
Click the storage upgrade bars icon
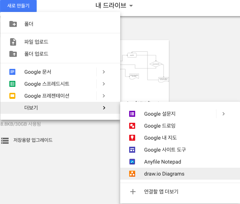click(5, 140)
